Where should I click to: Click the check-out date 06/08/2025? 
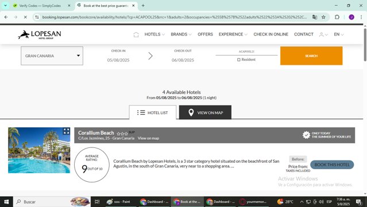(183, 60)
